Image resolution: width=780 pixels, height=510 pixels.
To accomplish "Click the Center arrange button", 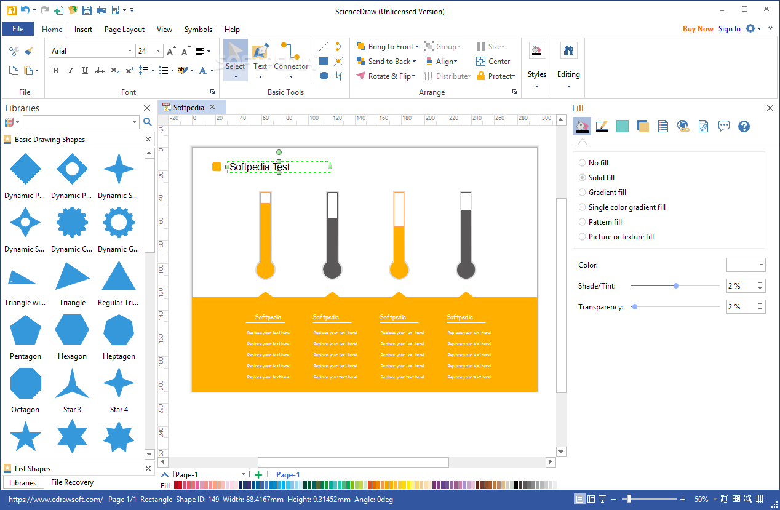I will (x=493, y=62).
